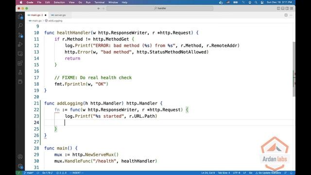This screenshot has width=311, height=175.
Task: Open the Apple menu
Action: (x=21, y=2)
